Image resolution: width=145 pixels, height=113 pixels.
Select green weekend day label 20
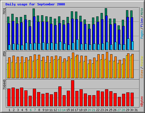click(x=89, y=110)
